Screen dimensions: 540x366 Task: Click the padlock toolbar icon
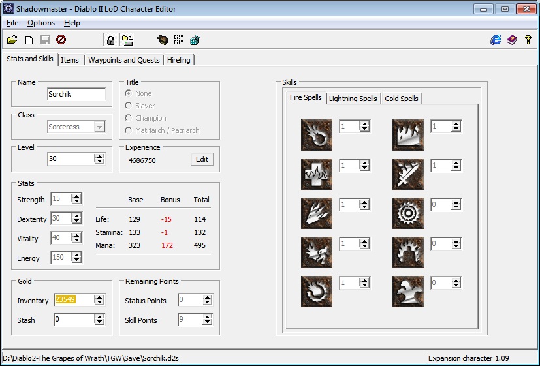click(110, 40)
